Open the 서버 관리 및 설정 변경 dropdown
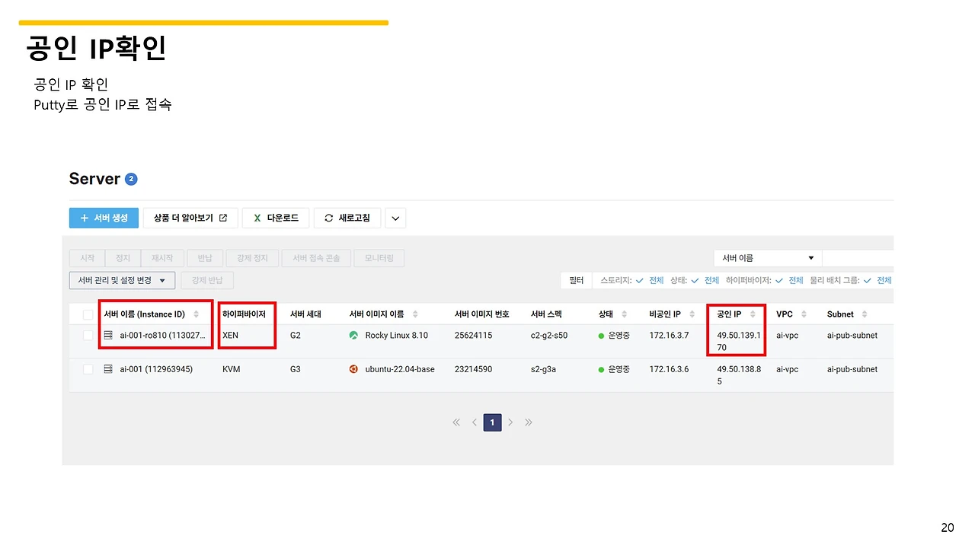The width and height of the screenshot is (975, 548). [x=122, y=280]
